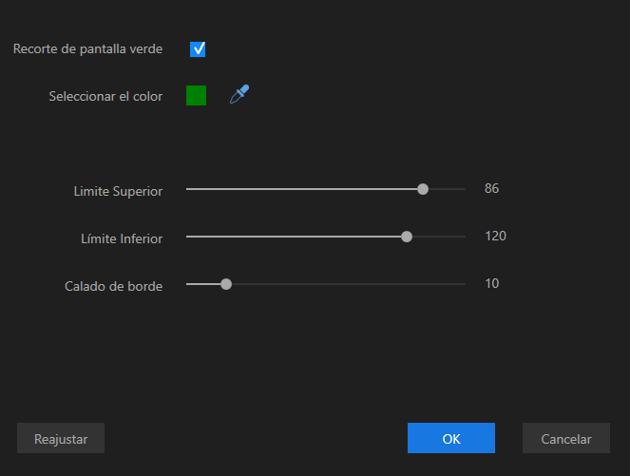Activate the eyedropper color picker tool
Viewport: 630px width, 476px height.
pos(239,94)
